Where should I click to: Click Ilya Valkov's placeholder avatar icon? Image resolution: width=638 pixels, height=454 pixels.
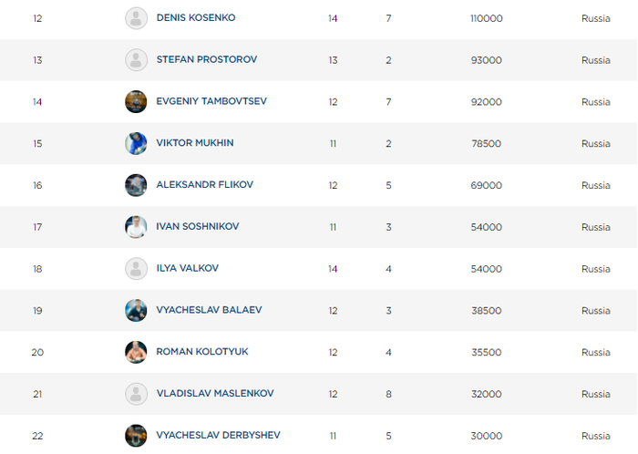pos(136,269)
